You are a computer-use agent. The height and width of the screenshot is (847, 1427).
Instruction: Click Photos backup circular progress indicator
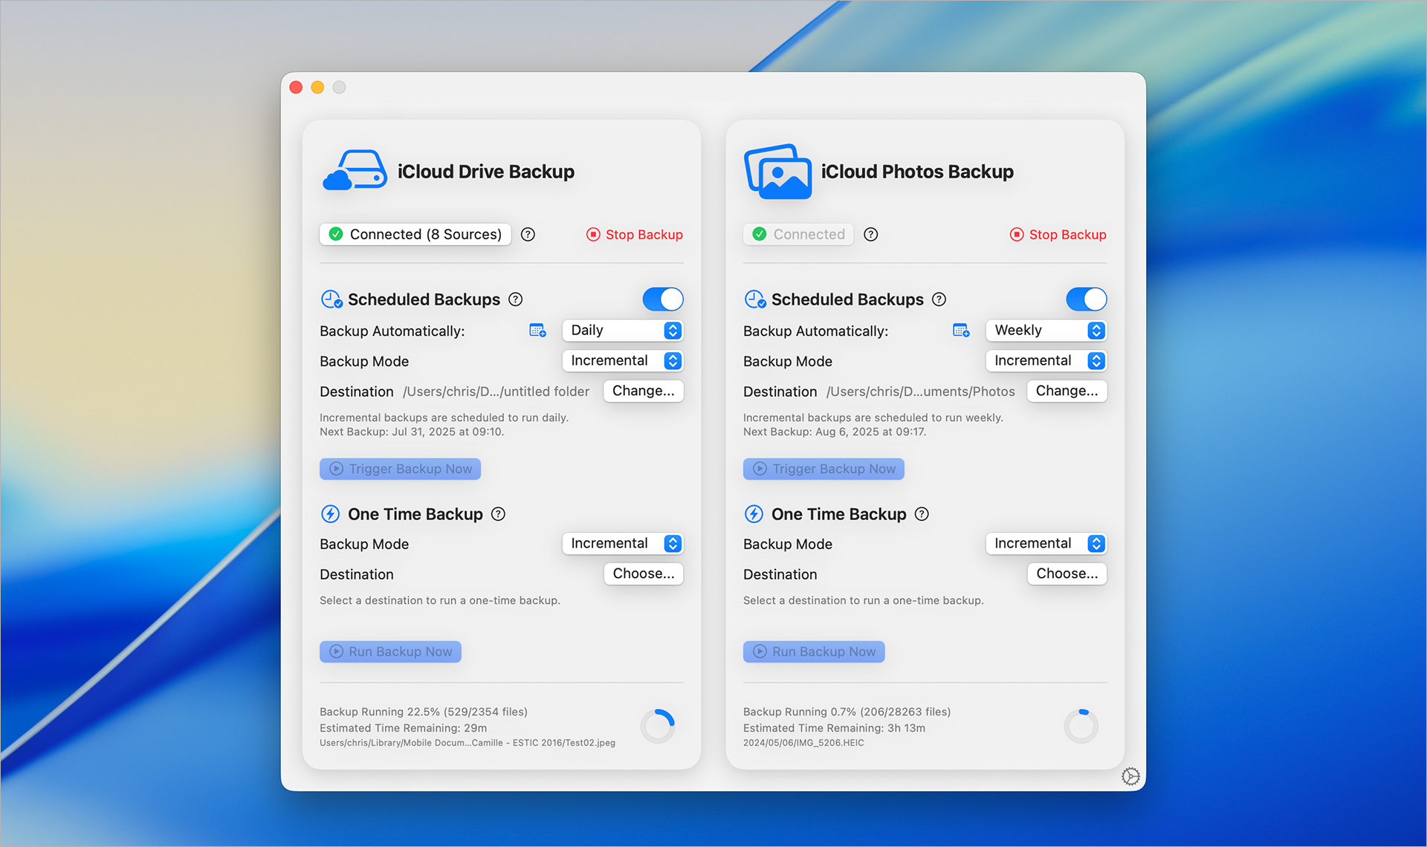[x=1081, y=726]
